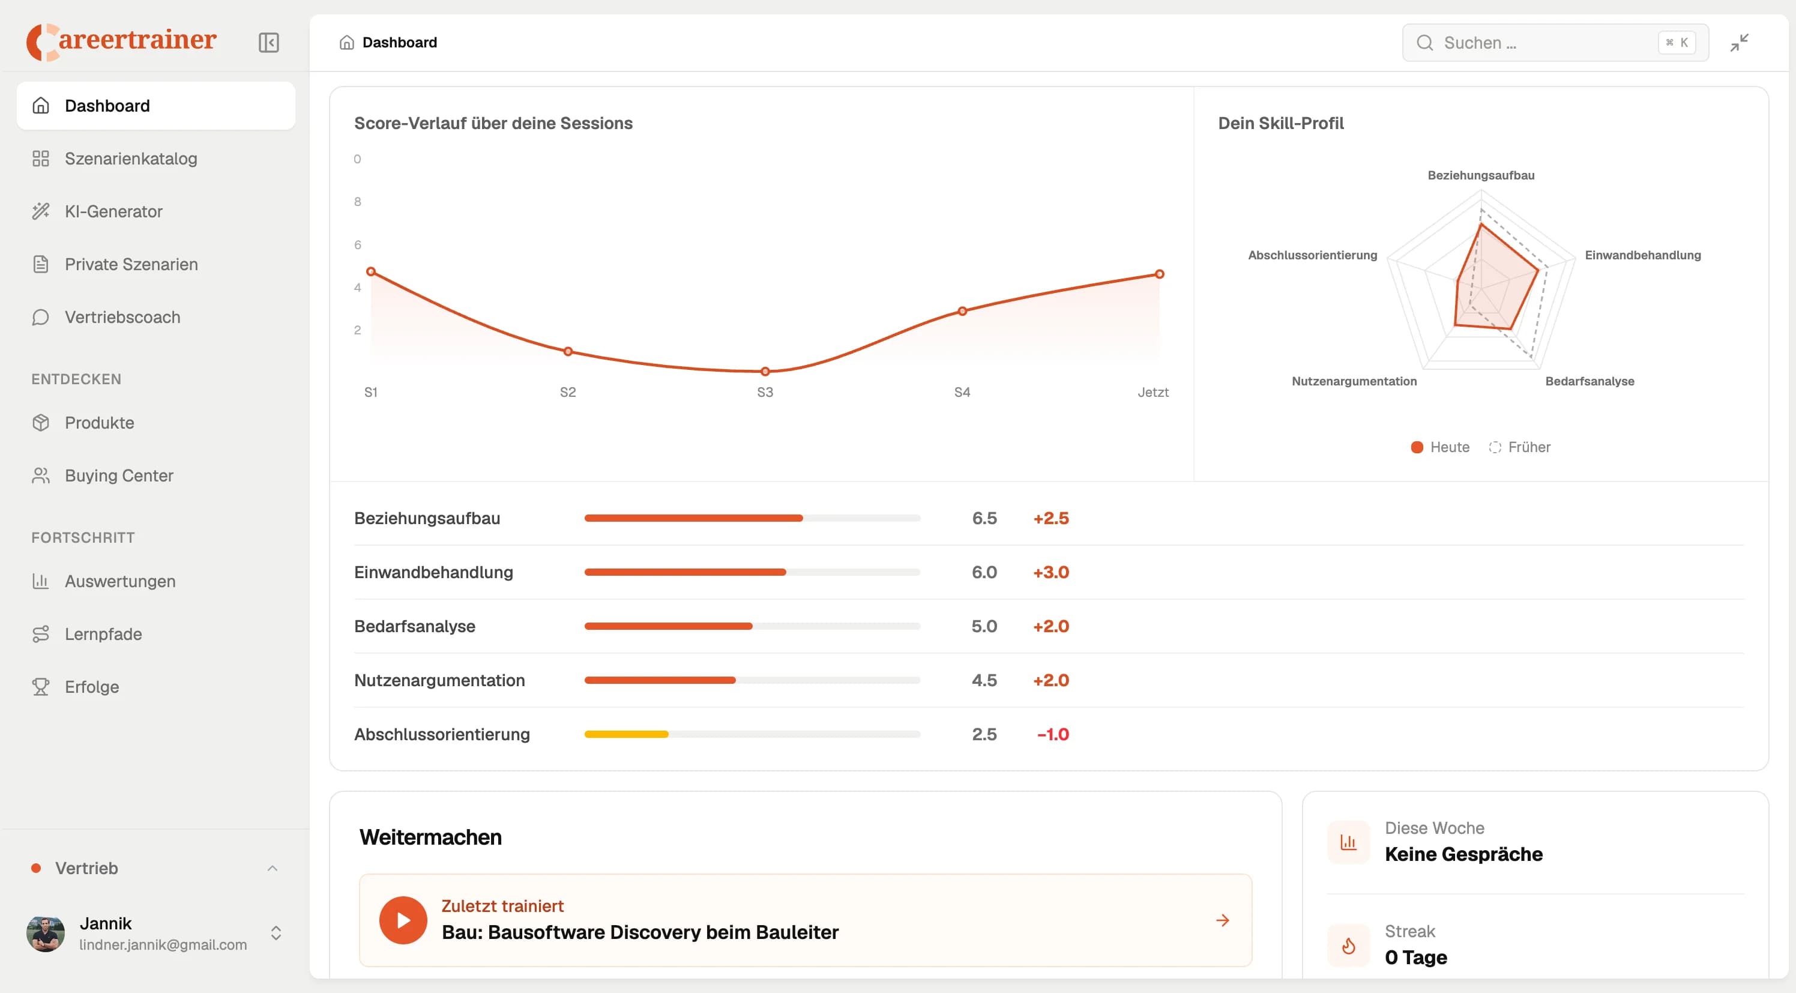Click the Bedarfsanalyse progress bar
The height and width of the screenshot is (993, 1796).
click(x=752, y=626)
